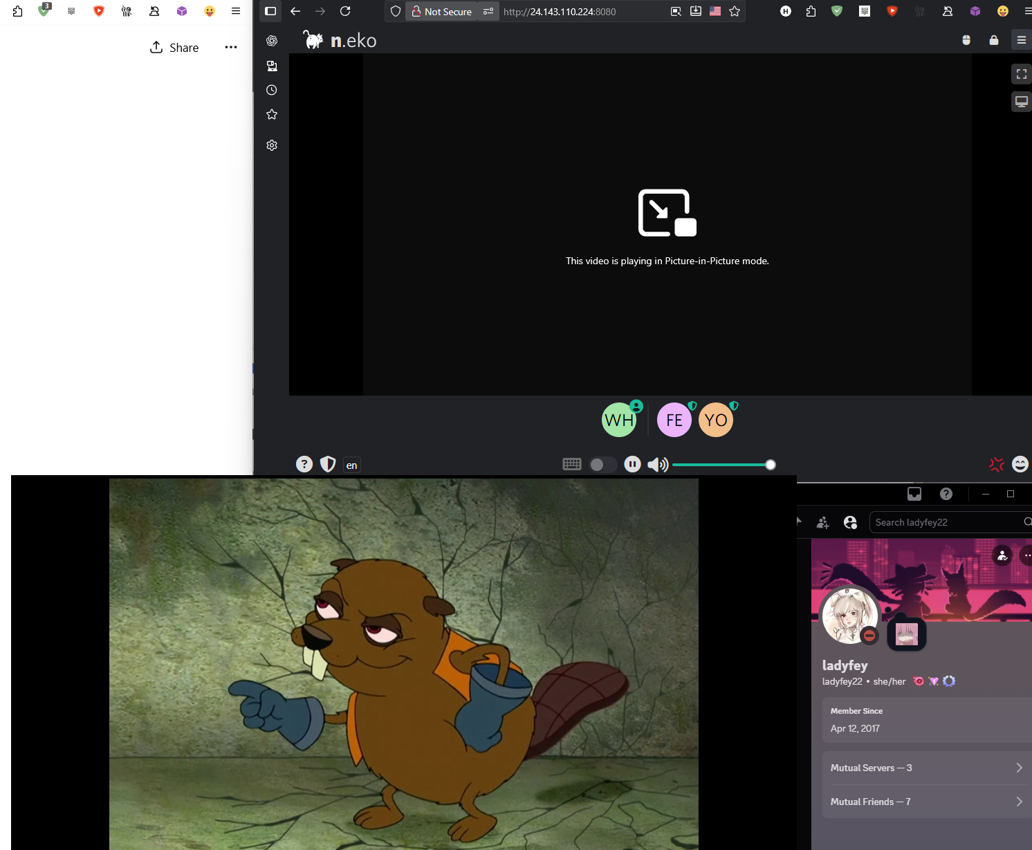Click the n.eko emoji reaction icon
The height and width of the screenshot is (850, 1032).
click(1020, 464)
